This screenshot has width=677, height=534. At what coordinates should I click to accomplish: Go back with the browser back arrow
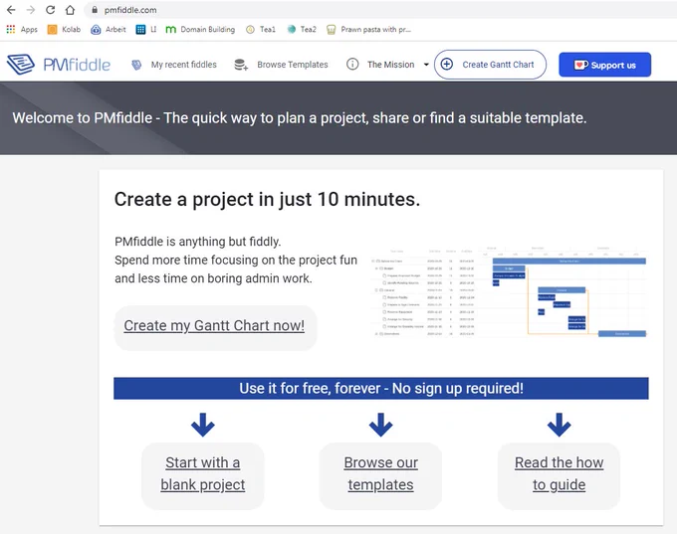click(x=11, y=10)
